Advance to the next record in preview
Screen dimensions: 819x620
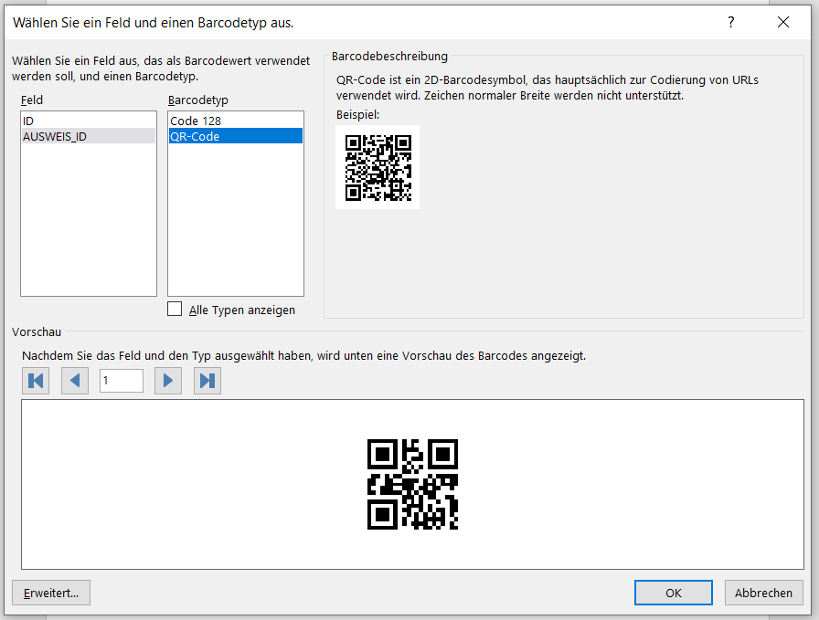tap(168, 381)
